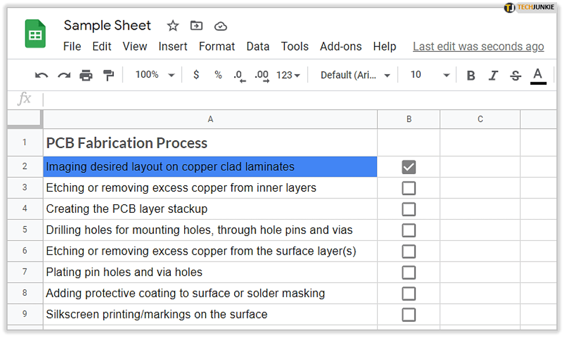
Task: Tick the checkbox for Plating pin holes
Action: coord(409,273)
